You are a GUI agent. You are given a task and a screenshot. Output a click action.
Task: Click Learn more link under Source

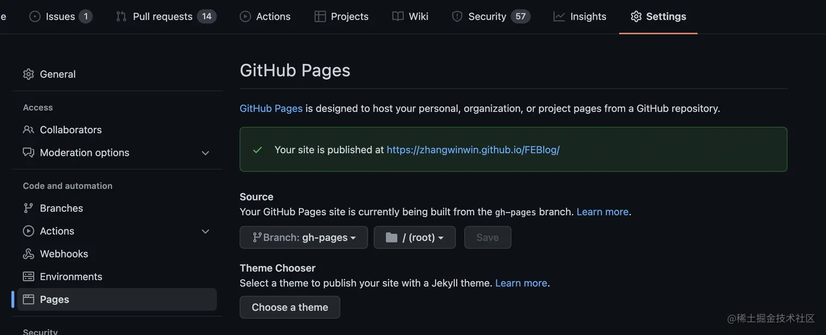[x=603, y=212]
